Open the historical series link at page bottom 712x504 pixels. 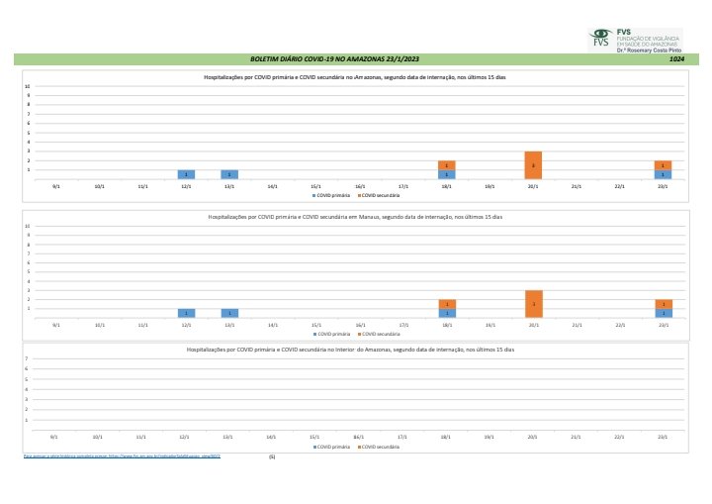(115, 456)
